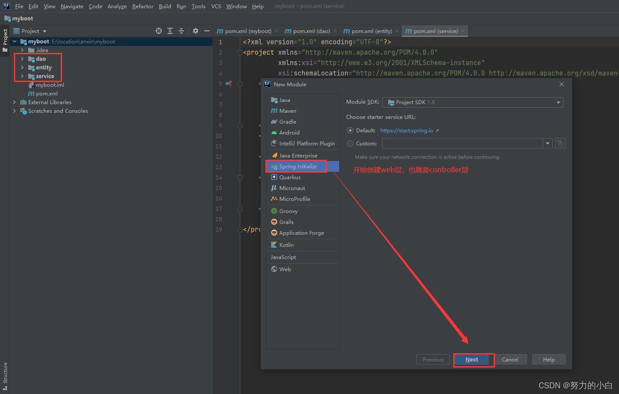Open the Build menu

point(165,7)
